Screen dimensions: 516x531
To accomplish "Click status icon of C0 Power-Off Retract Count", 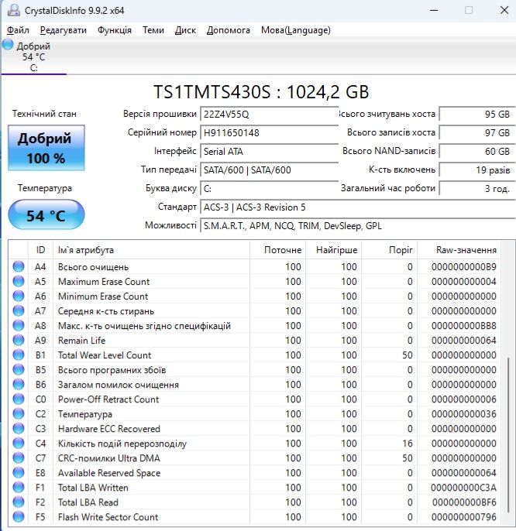I will pyautogui.click(x=19, y=399).
